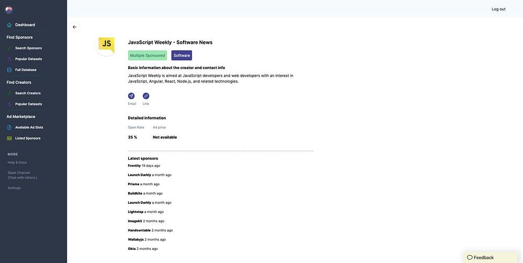Open the Feedback button

tap(491, 257)
